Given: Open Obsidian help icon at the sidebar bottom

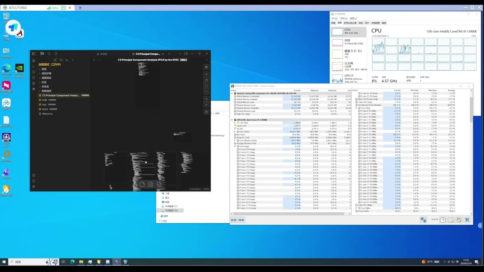Looking at the screenshot, I should click(34, 181).
